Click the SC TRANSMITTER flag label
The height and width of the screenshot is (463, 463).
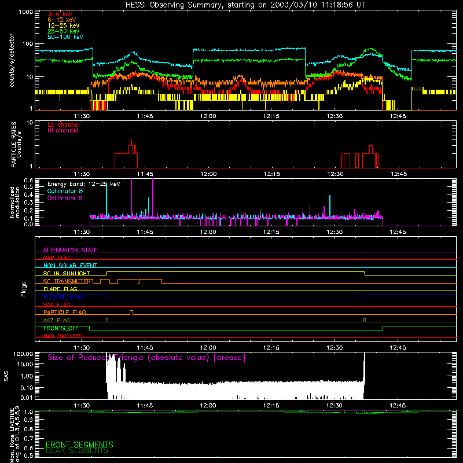click(x=67, y=281)
